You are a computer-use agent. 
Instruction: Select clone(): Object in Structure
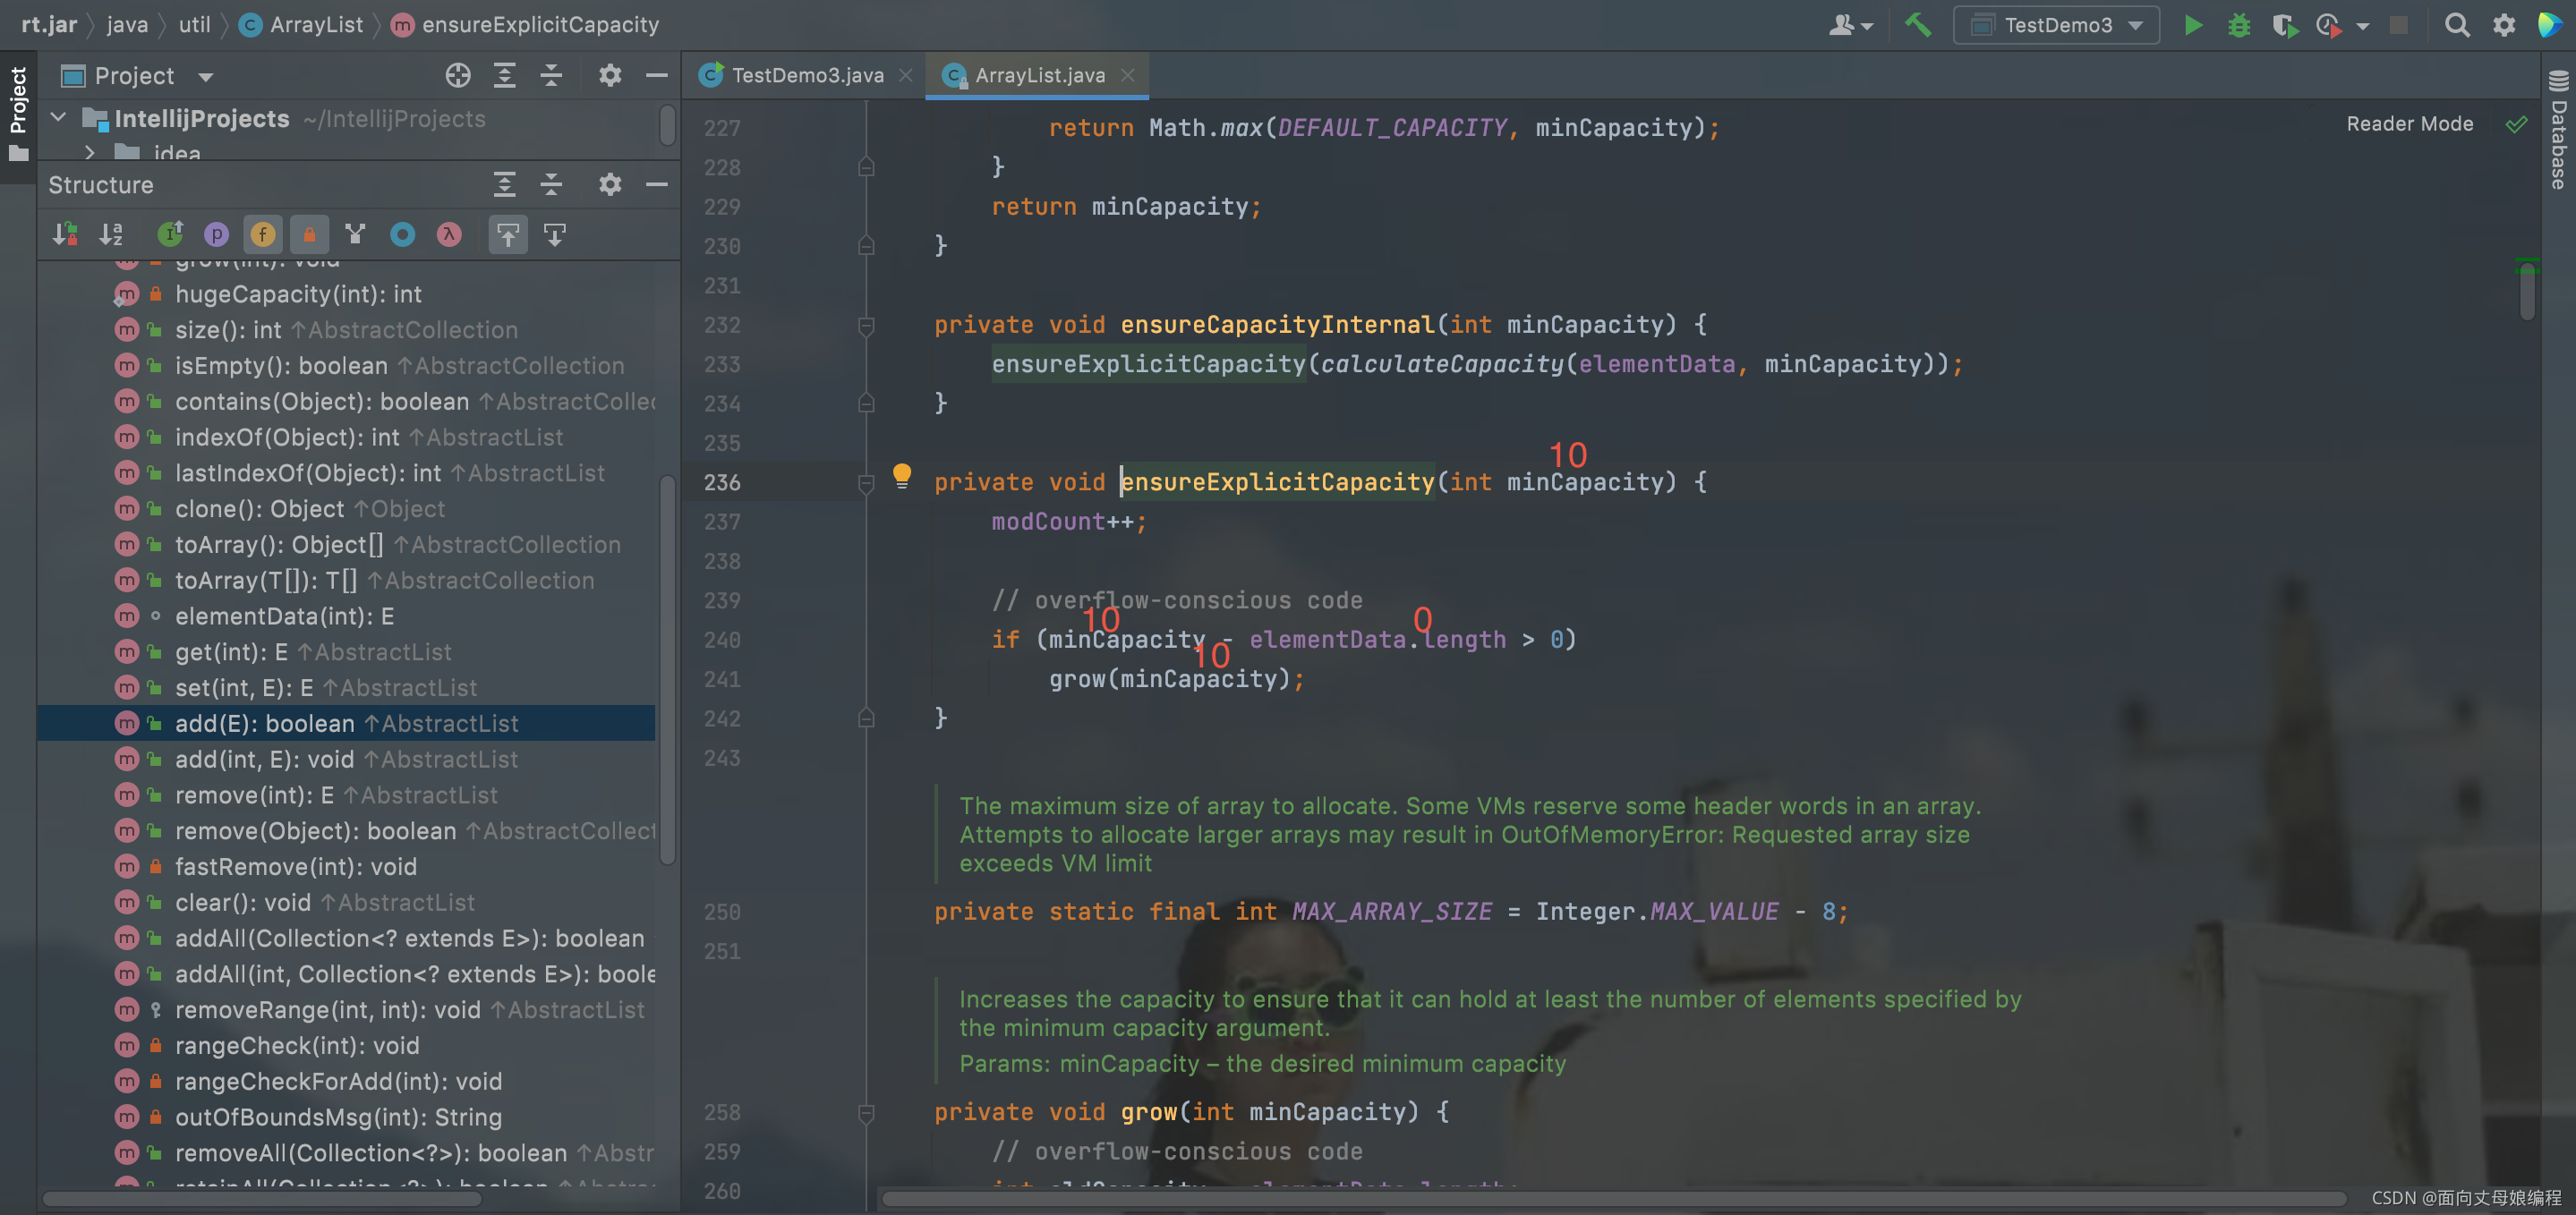(x=346, y=509)
